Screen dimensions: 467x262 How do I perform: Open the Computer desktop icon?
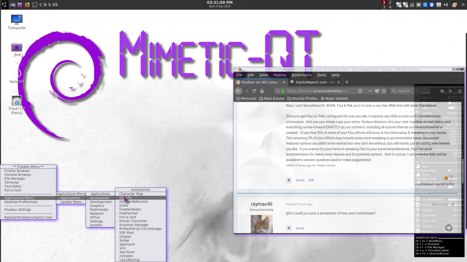click(17, 22)
